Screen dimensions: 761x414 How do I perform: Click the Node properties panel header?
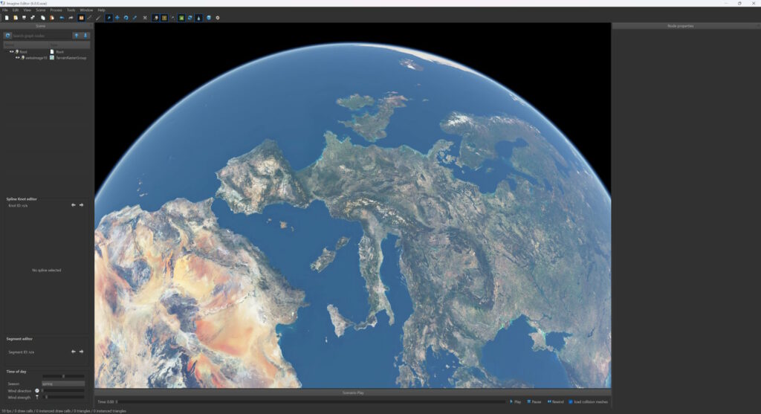pyautogui.click(x=681, y=26)
